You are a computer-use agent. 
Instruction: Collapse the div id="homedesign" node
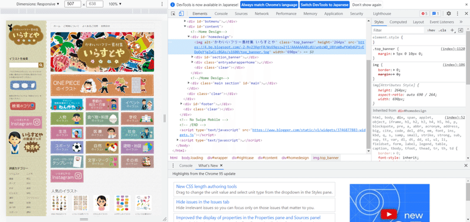tap(189, 36)
